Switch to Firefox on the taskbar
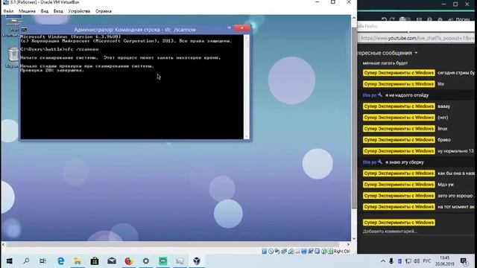477x268 pixels. 129,261
